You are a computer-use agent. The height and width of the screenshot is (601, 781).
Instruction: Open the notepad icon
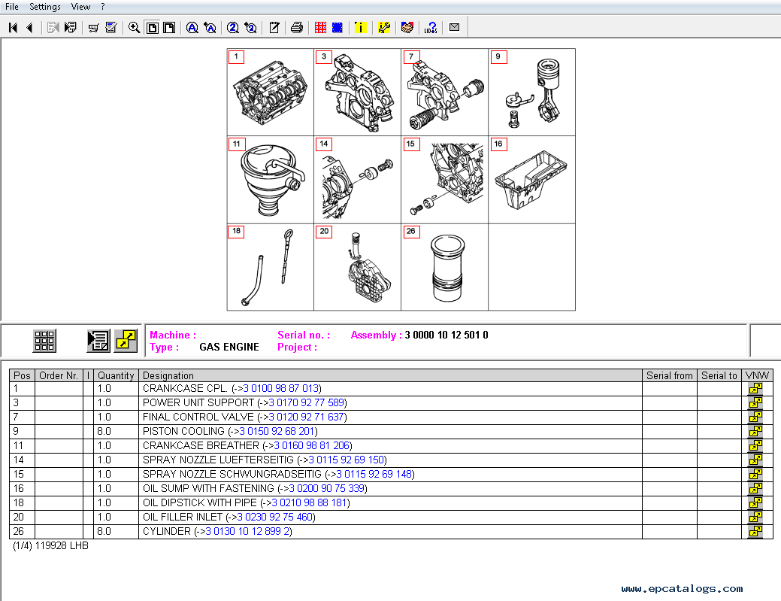click(x=274, y=28)
